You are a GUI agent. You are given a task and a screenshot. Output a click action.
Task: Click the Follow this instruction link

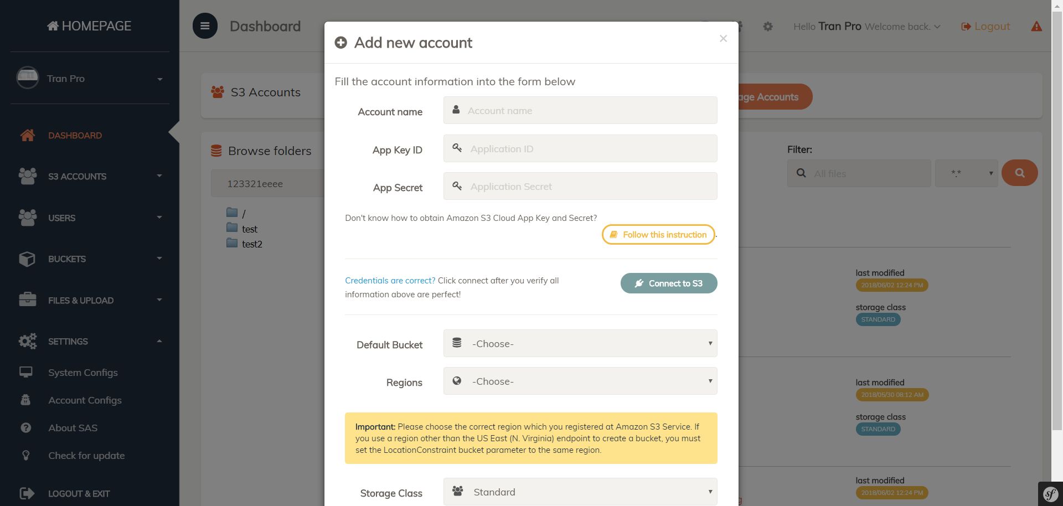pos(658,235)
